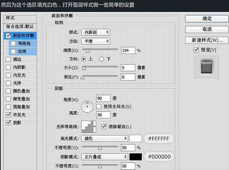Enable the 描边 style checkbox
Viewport: 229px width, 170px height.
point(8,59)
